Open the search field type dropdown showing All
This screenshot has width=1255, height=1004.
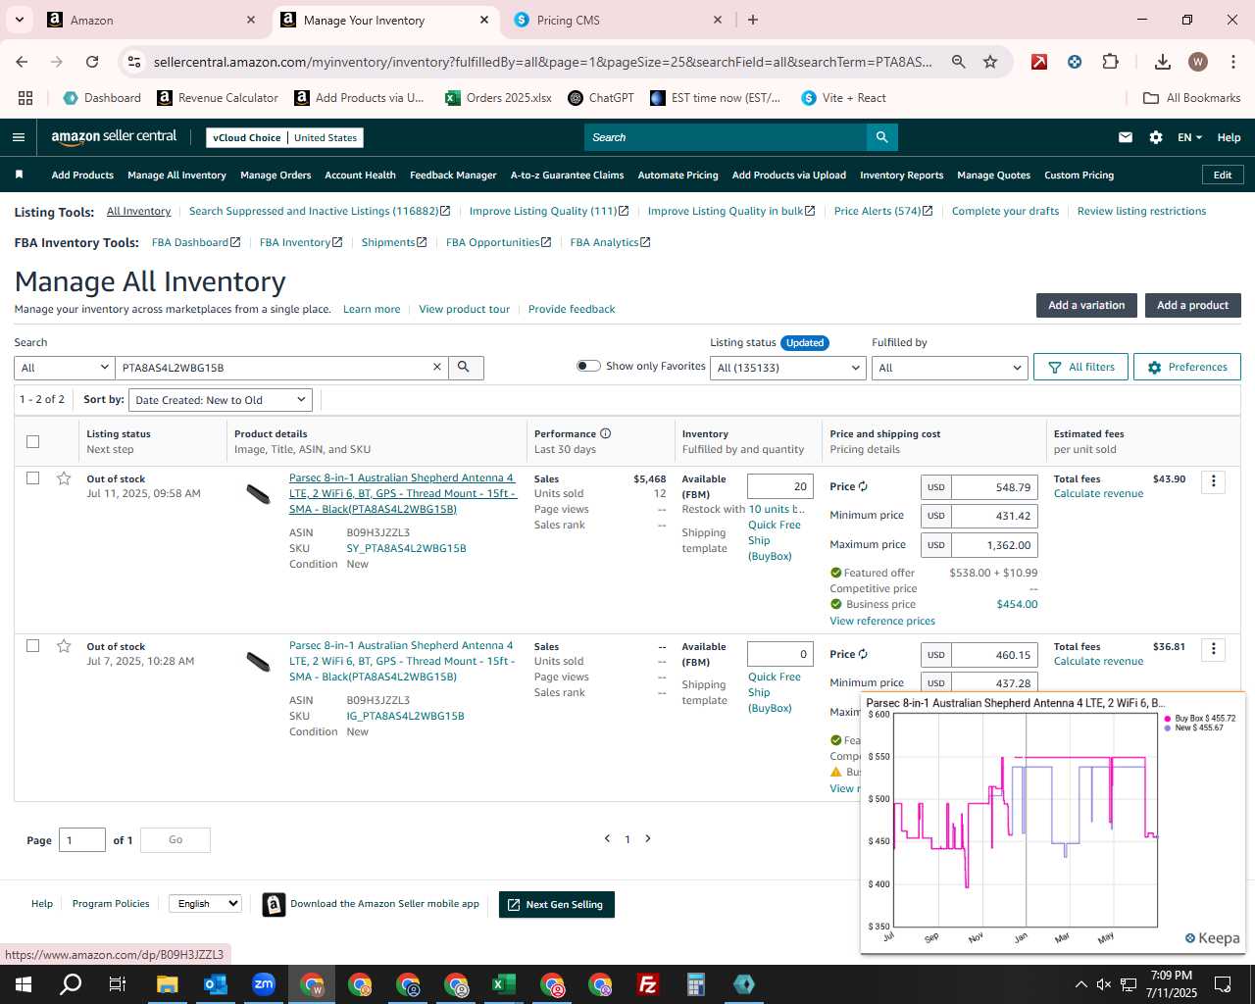[x=65, y=368]
